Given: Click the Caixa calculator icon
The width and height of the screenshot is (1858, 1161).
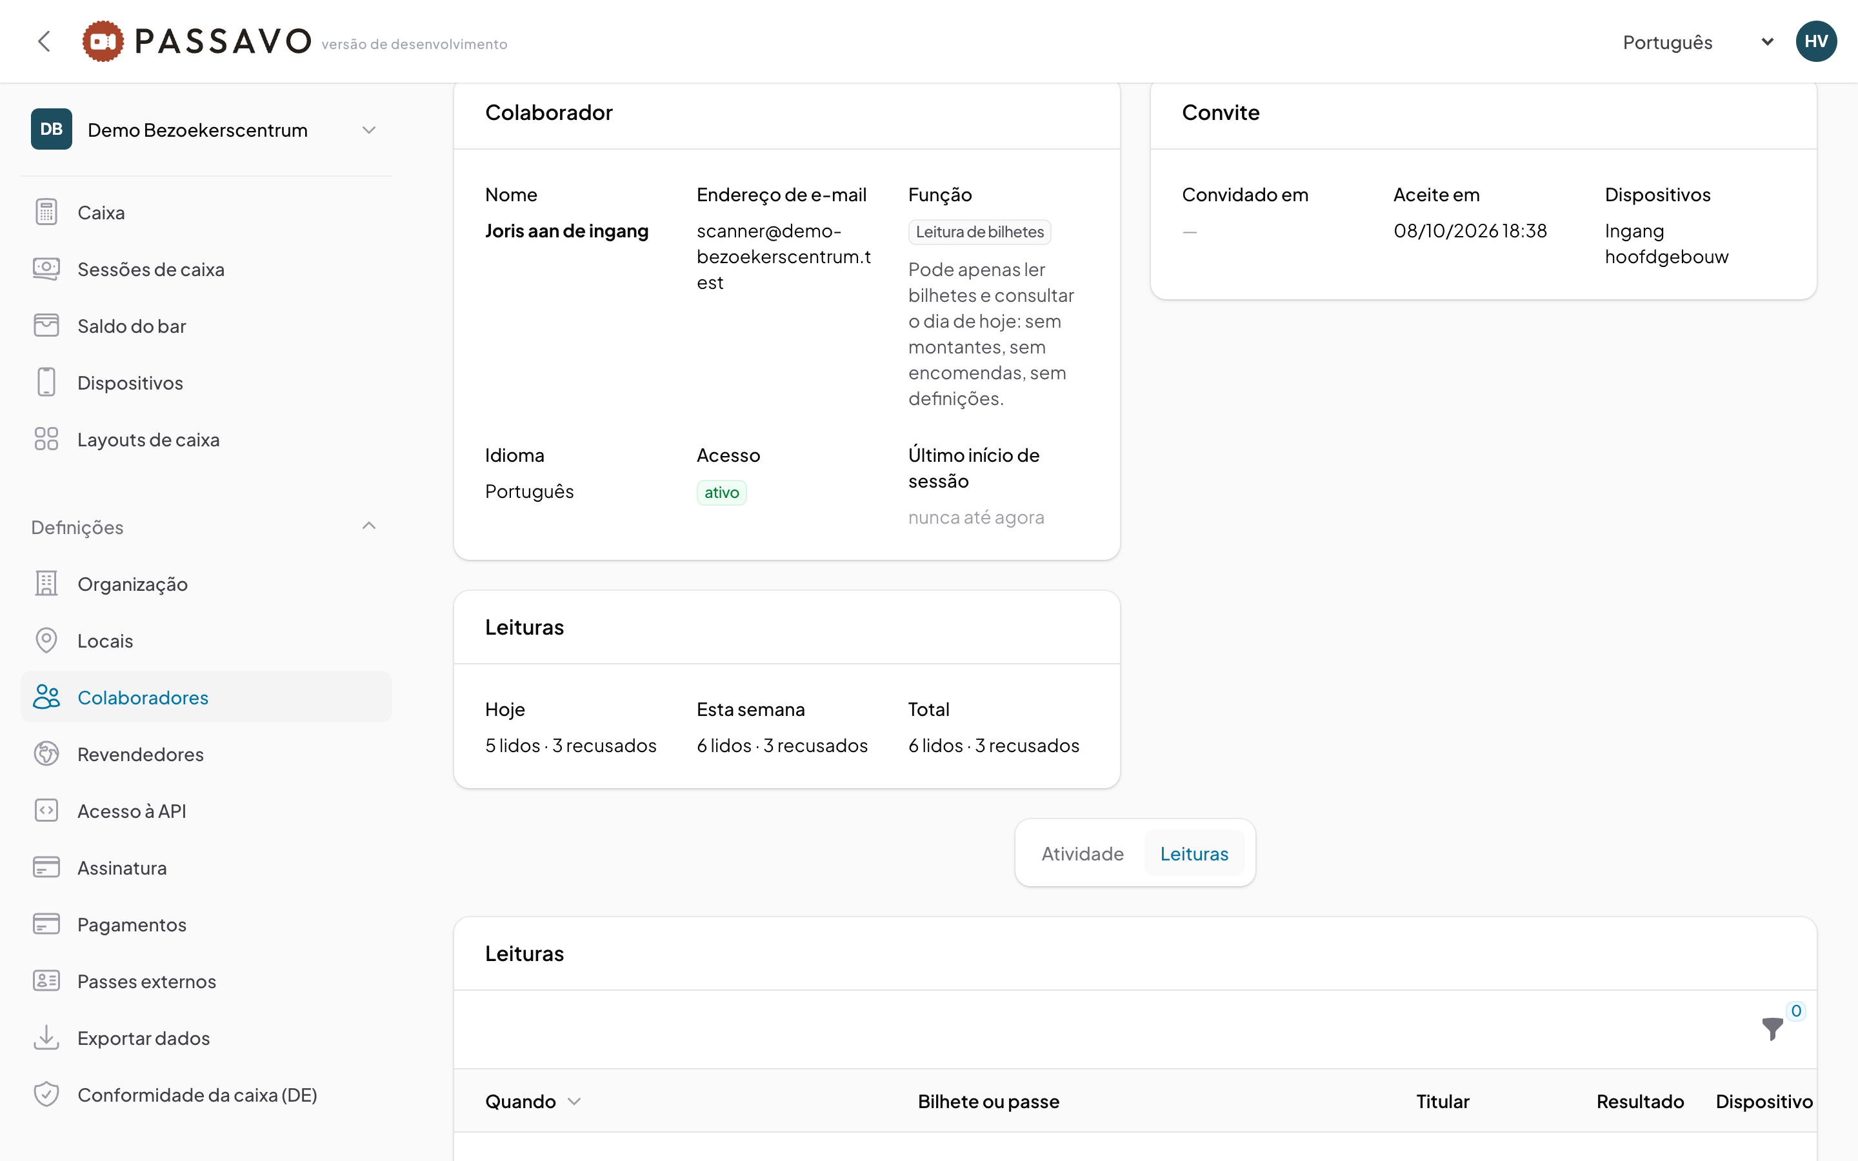Looking at the screenshot, I should coord(46,212).
